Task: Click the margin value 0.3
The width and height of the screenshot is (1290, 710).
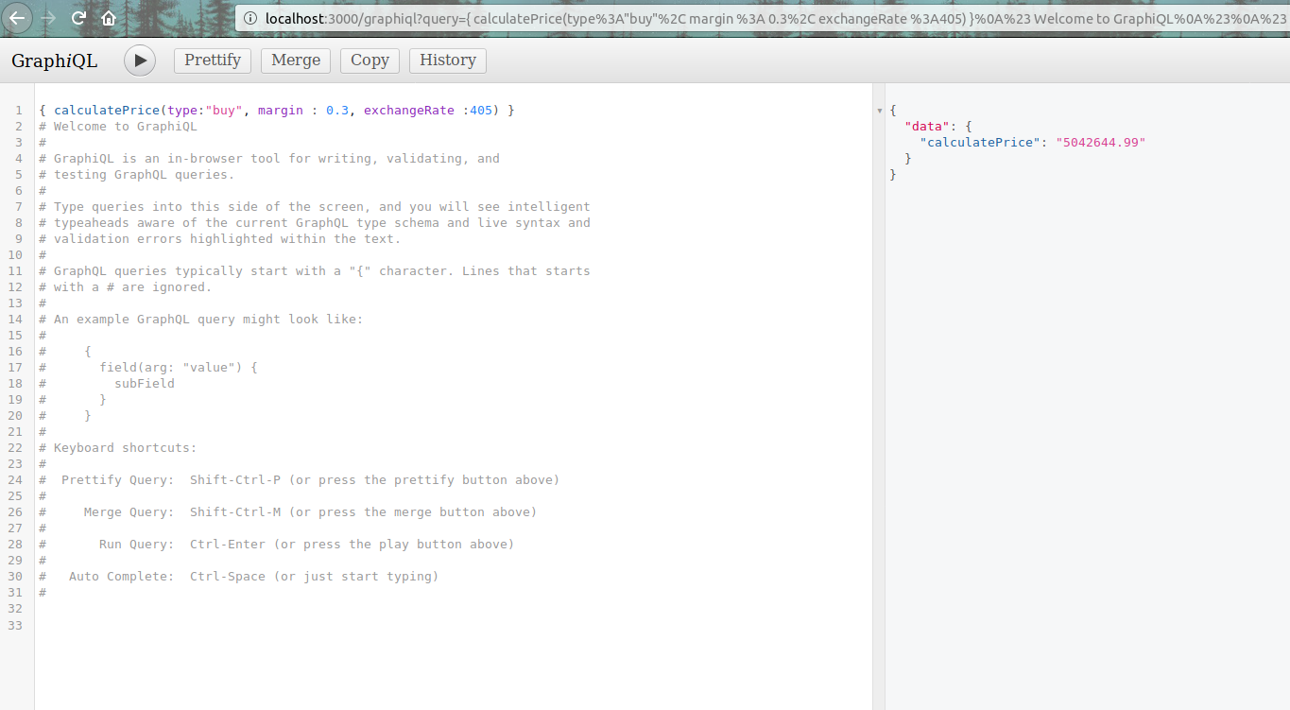Action: pyautogui.click(x=337, y=111)
